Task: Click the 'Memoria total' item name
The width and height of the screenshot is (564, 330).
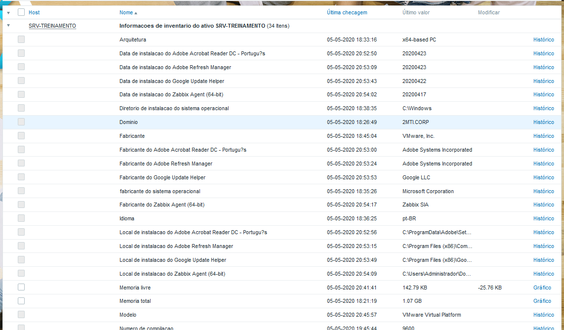Action: [x=135, y=301]
